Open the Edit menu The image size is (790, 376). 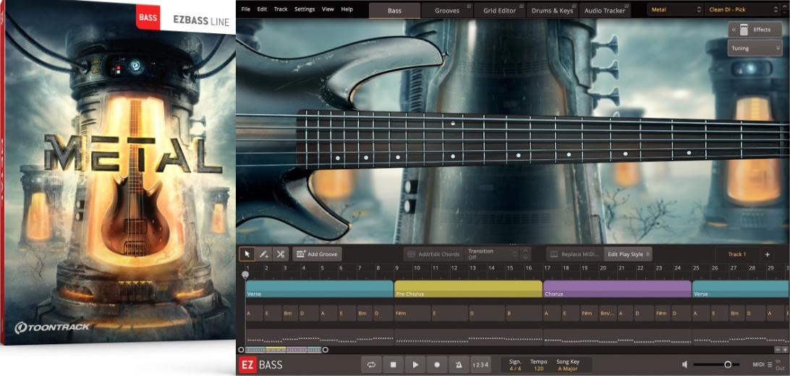pyautogui.click(x=262, y=9)
